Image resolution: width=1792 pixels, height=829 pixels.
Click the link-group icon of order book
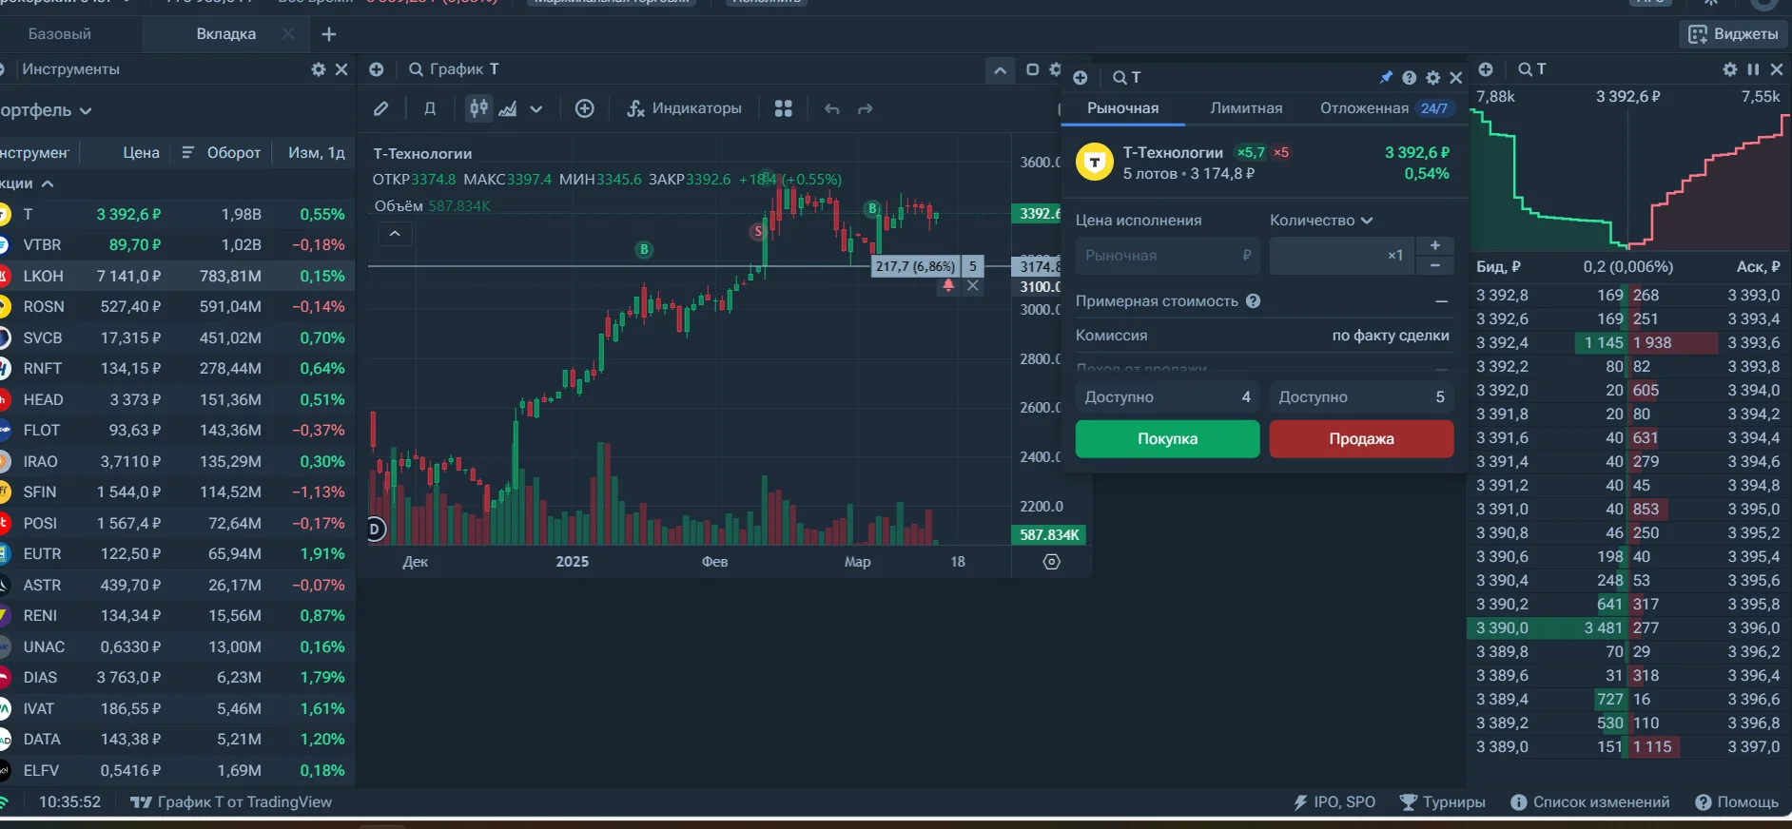pos(1486,69)
